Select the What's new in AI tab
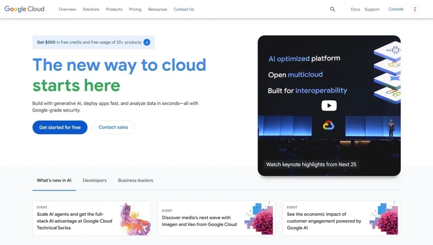The image size is (433, 245). (x=54, y=180)
